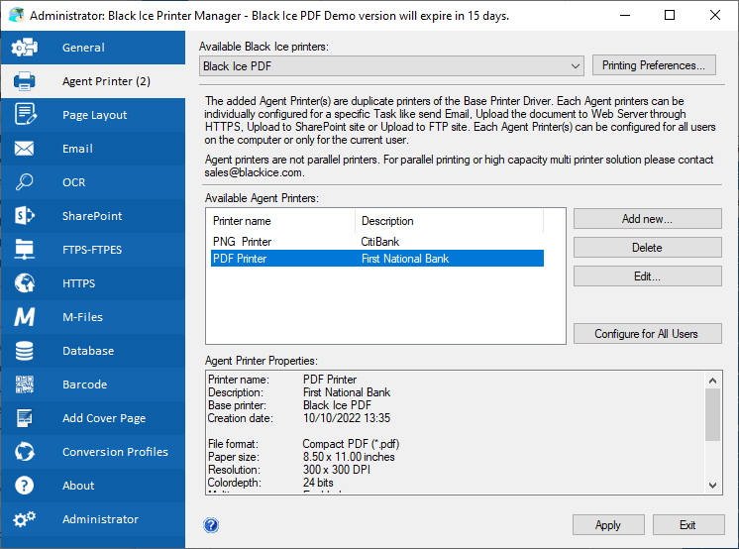Open the Barcode QR icon
Viewport: 739px width, 549px height.
click(x=25, y=384)
